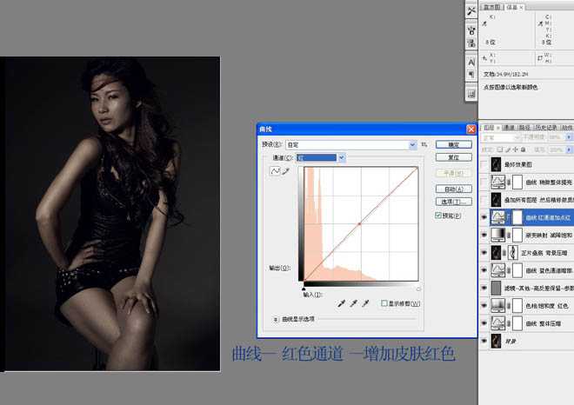The image size is (574, 405).
Task: Hide the 正片叠底 背景压暗 layer eye
Action: (x=484, y=252)
